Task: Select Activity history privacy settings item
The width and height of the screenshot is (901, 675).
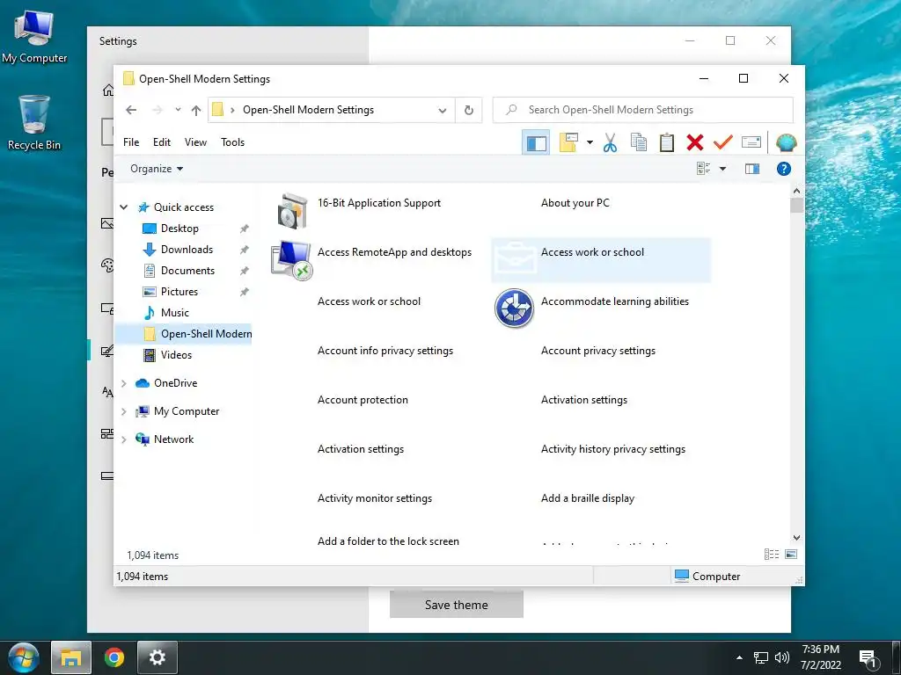Action: 612,449
